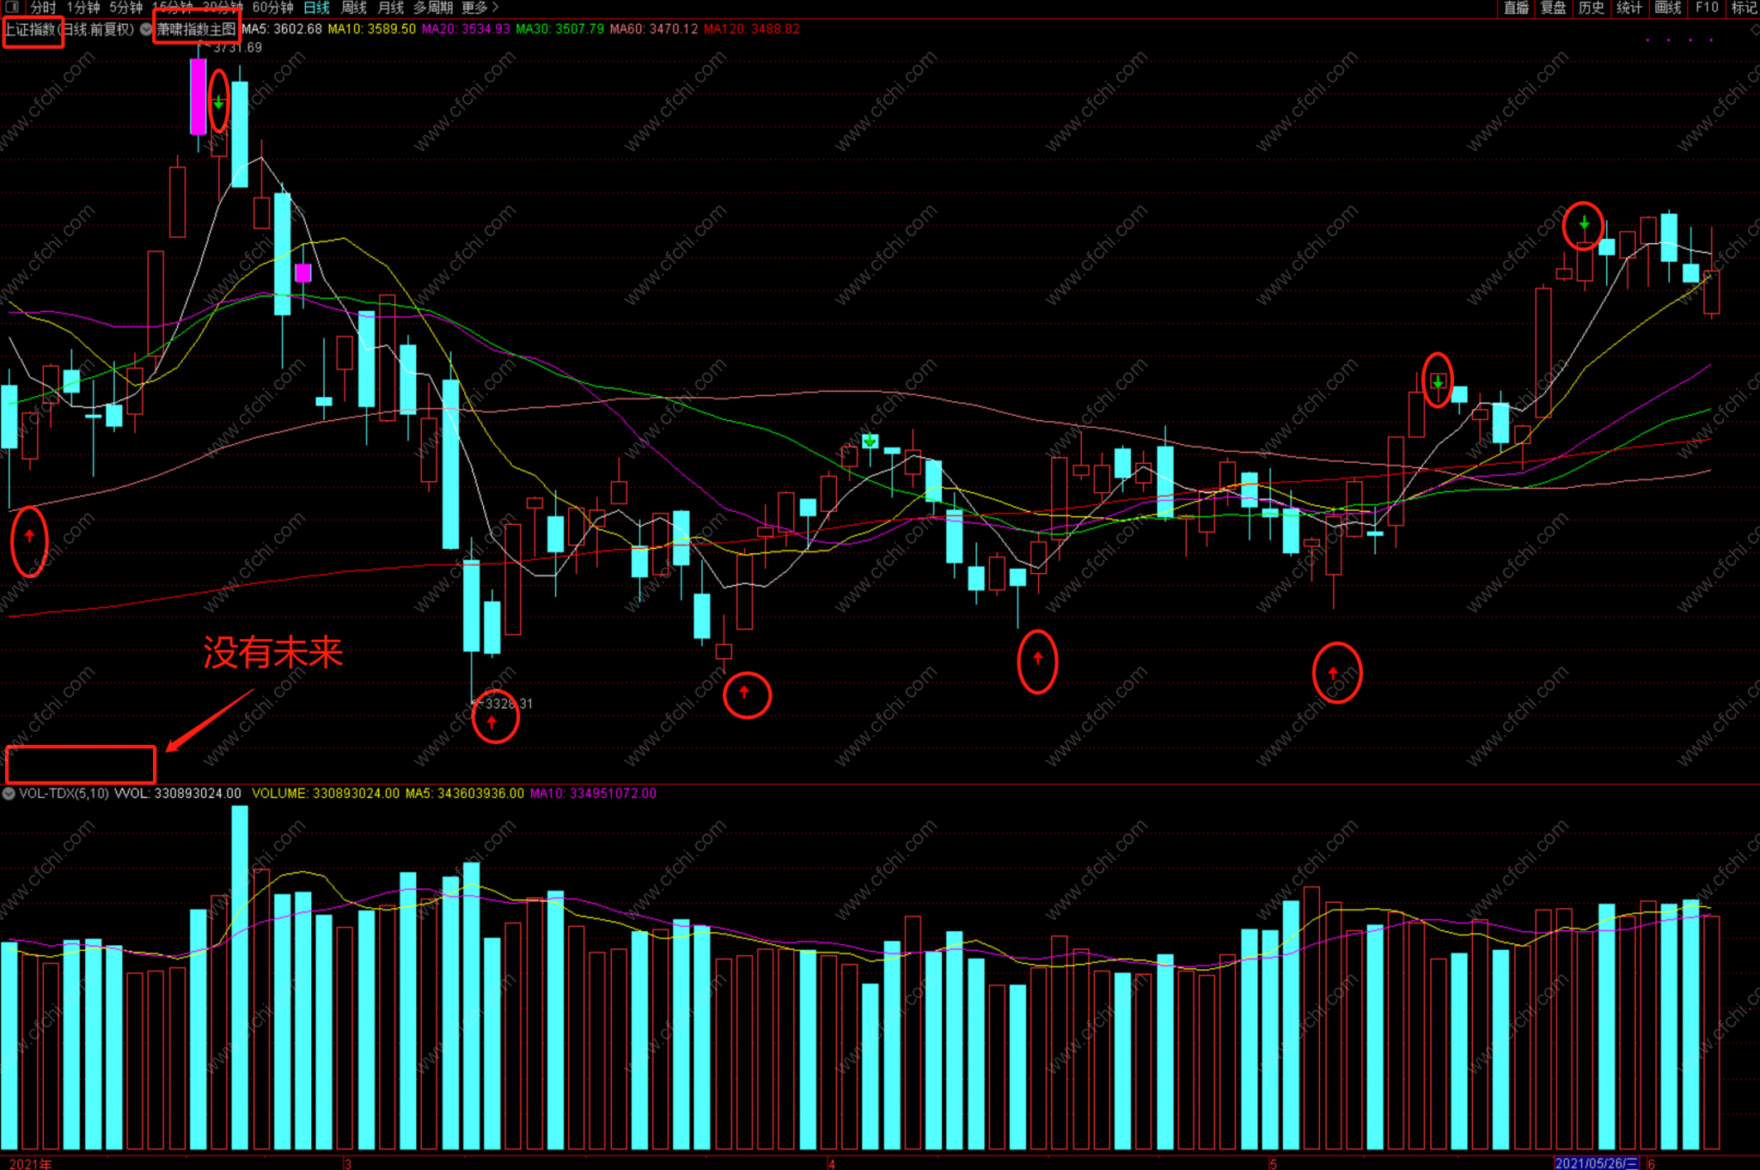Select the 月线 monthly tab

390,8
